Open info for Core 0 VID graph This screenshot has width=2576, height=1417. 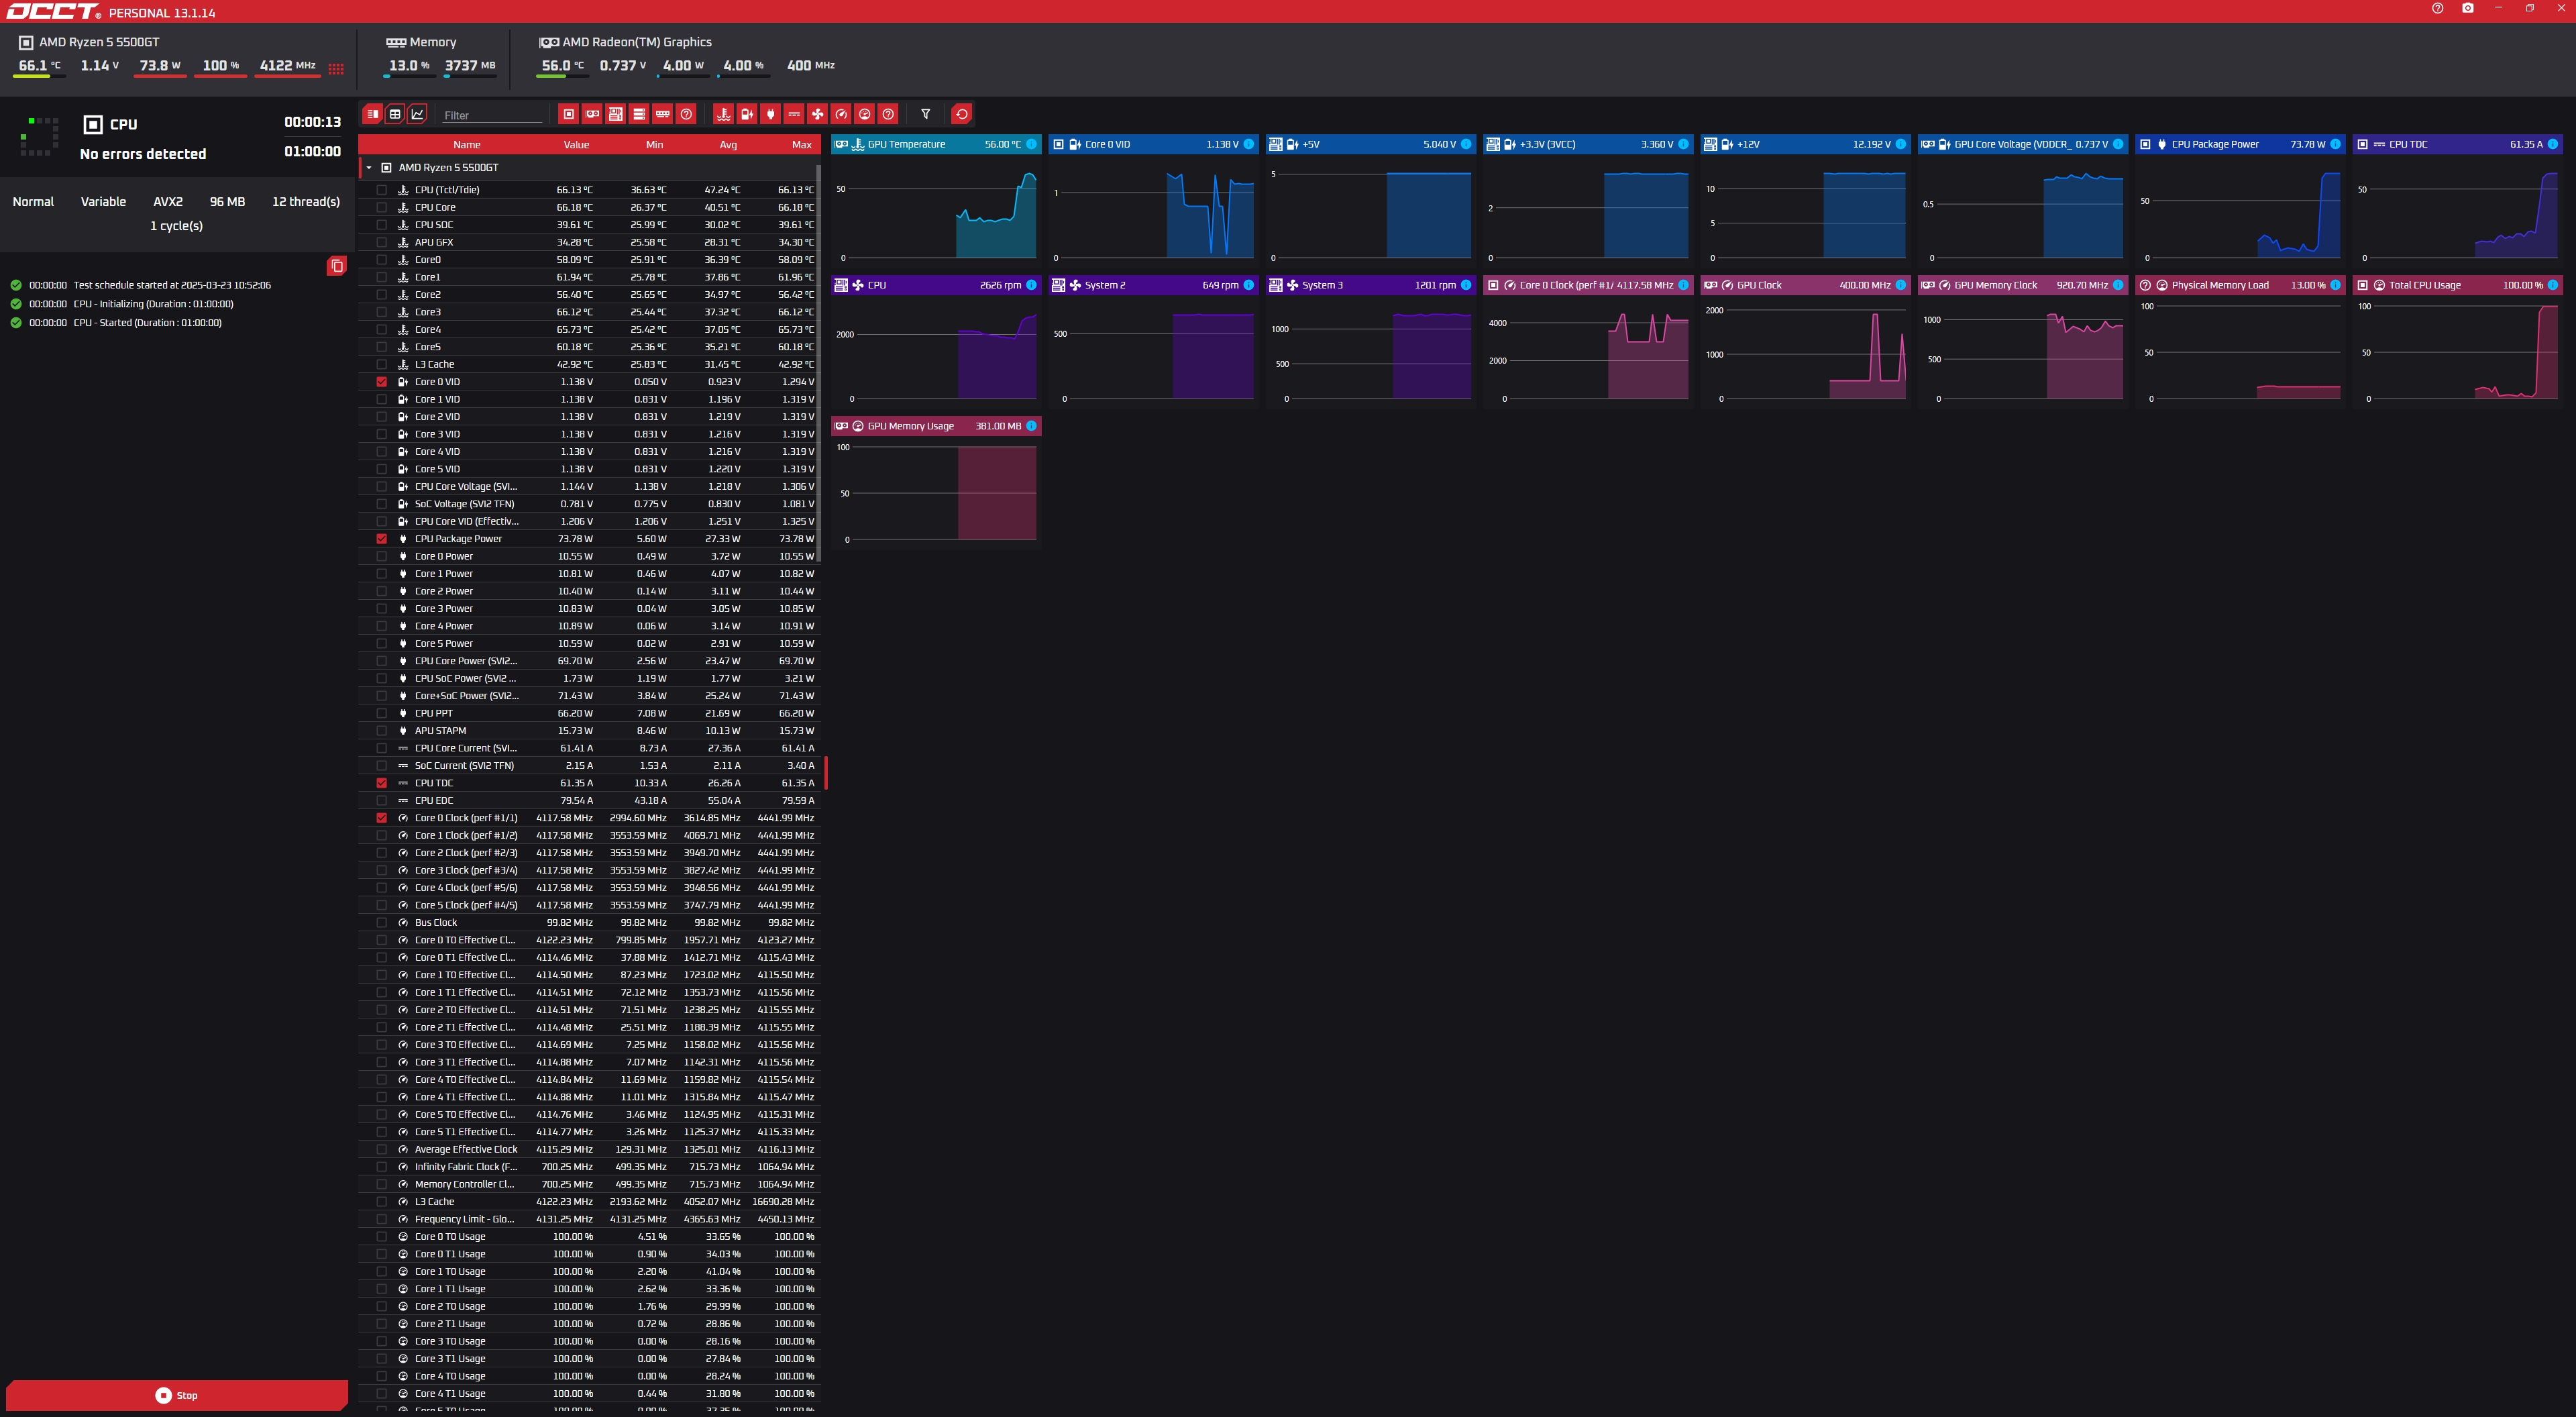(x=1248, y=144)
